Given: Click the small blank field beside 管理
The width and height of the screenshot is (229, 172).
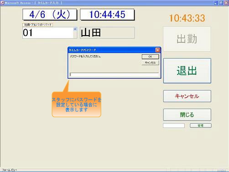Looking at the screenshot, I should click(174, 125).
